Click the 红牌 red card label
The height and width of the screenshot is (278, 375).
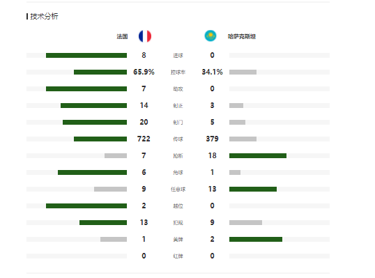(x=178, y=256)
